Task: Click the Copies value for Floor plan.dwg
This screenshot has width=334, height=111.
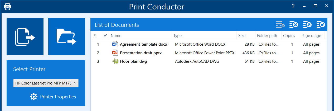Action: point(292,61)
